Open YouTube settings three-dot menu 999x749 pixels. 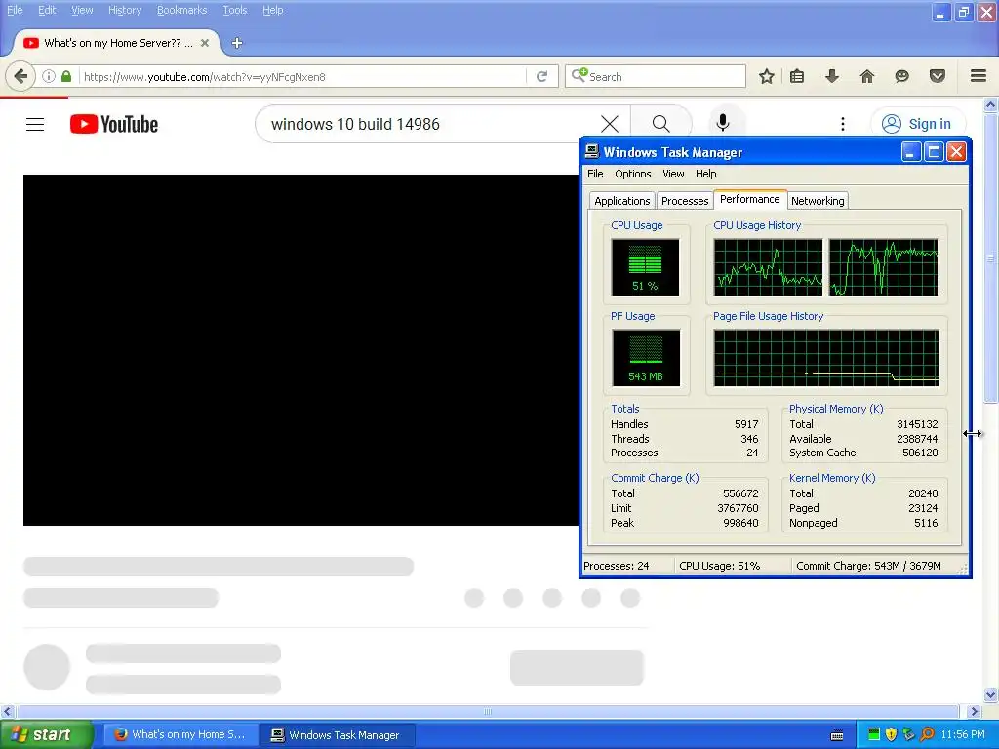[x=842, y=124]
